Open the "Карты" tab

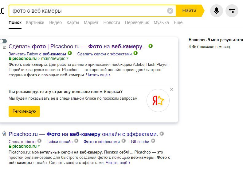pyautogui.click(x=73, y=22)
